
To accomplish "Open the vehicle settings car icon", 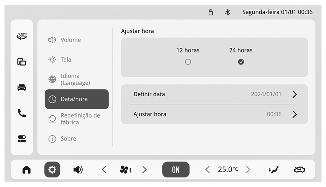I will coord(21,88).
